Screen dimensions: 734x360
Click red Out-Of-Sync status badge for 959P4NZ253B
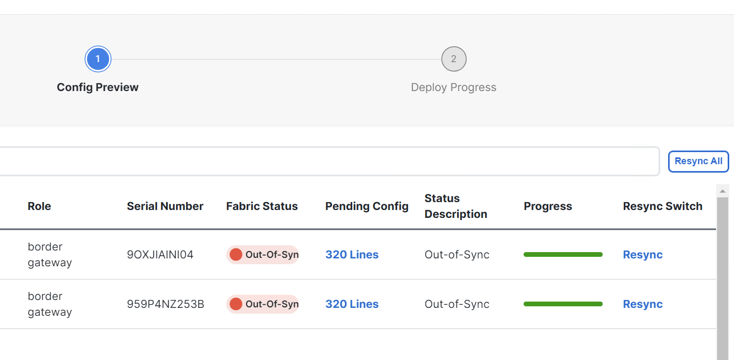263,304
